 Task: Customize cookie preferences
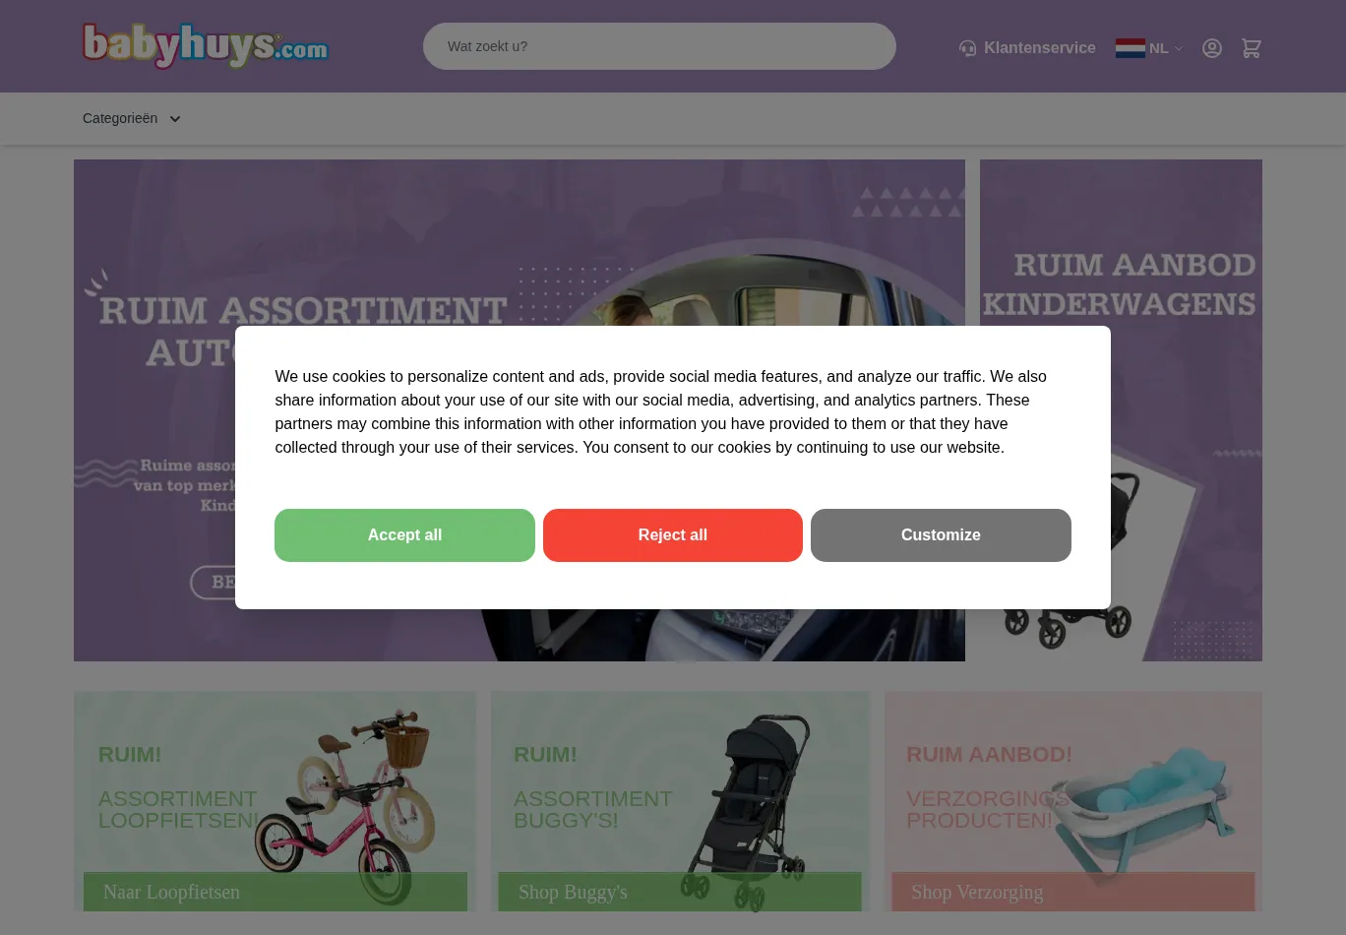click(x=941, y=535)
